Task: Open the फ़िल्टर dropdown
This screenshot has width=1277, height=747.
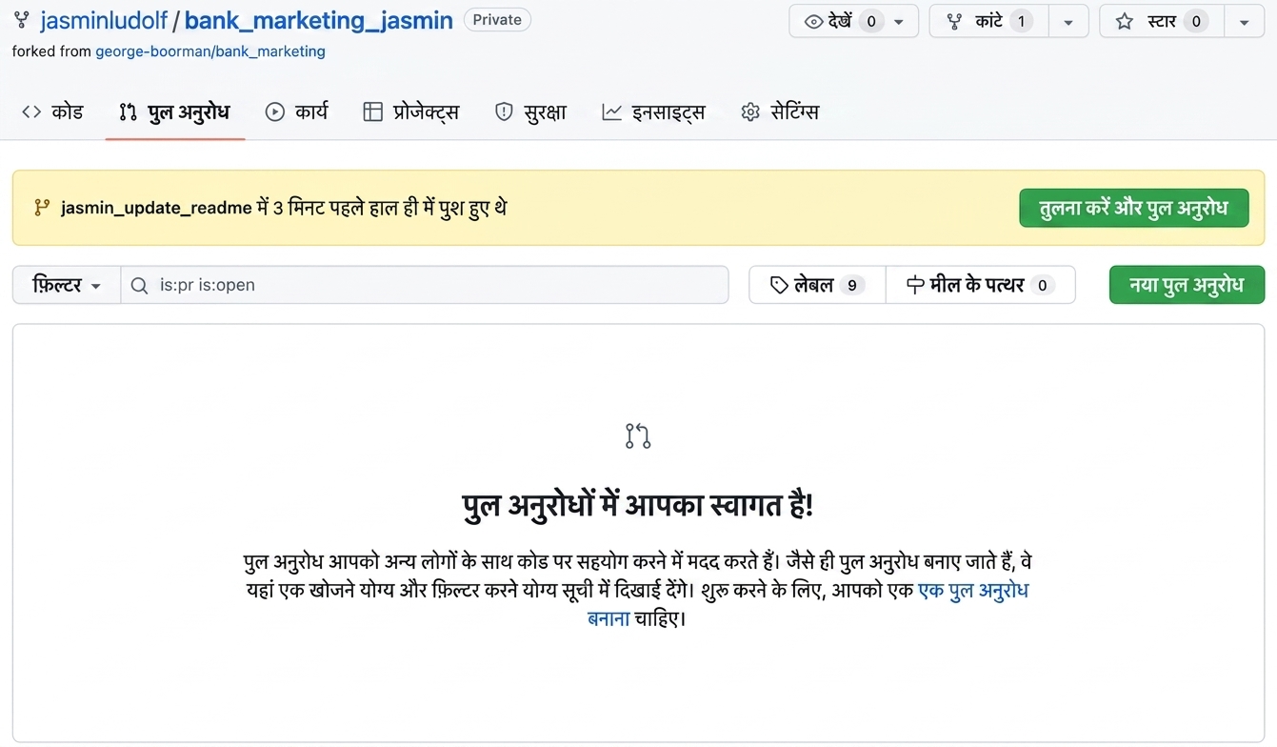Action: 67,285
